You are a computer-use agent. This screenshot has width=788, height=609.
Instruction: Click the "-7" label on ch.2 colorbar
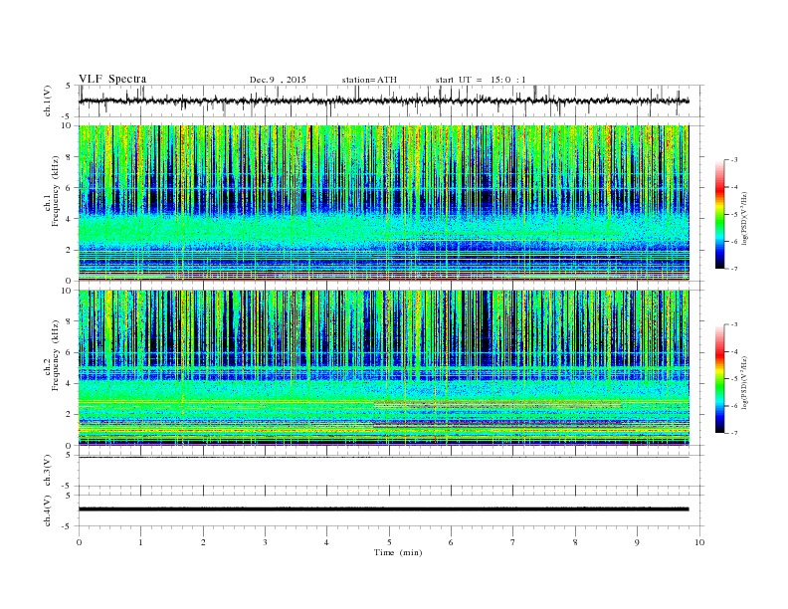click(x=734, y=433)
